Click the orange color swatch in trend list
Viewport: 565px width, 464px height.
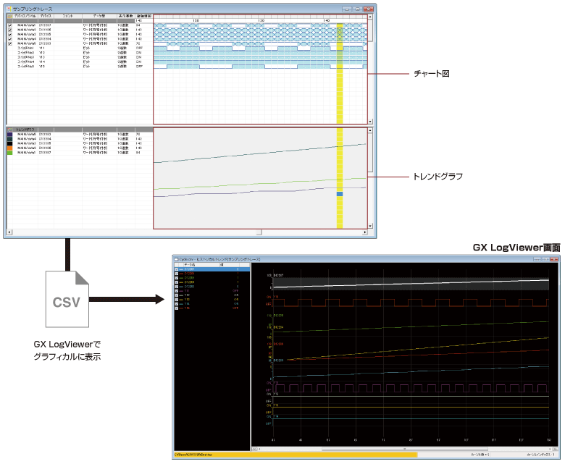click(x=9, y=148)
